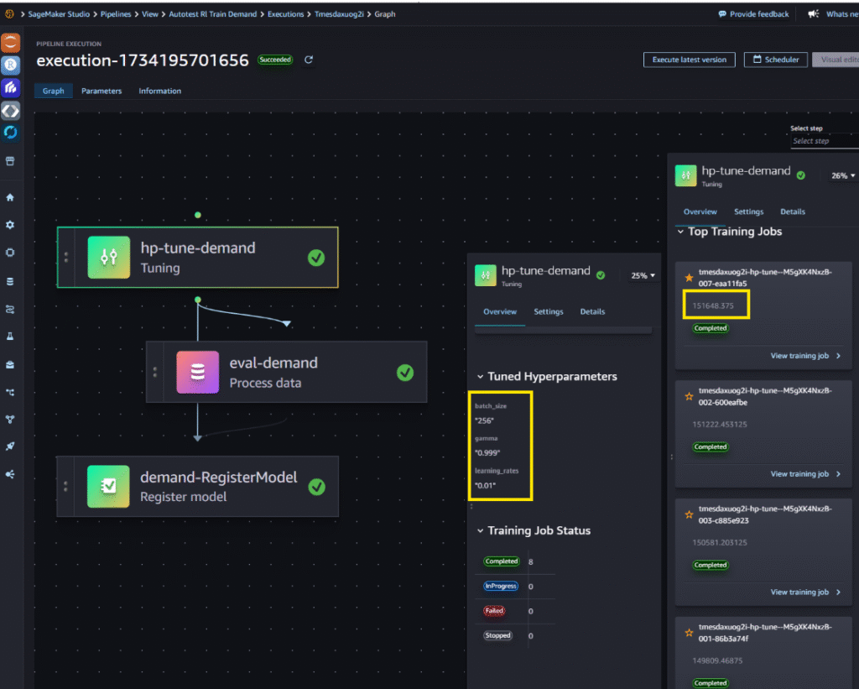Toggle star on training job 003-c885e923
The height and width of the screenshot is (689, 859).
click(689, 514)
